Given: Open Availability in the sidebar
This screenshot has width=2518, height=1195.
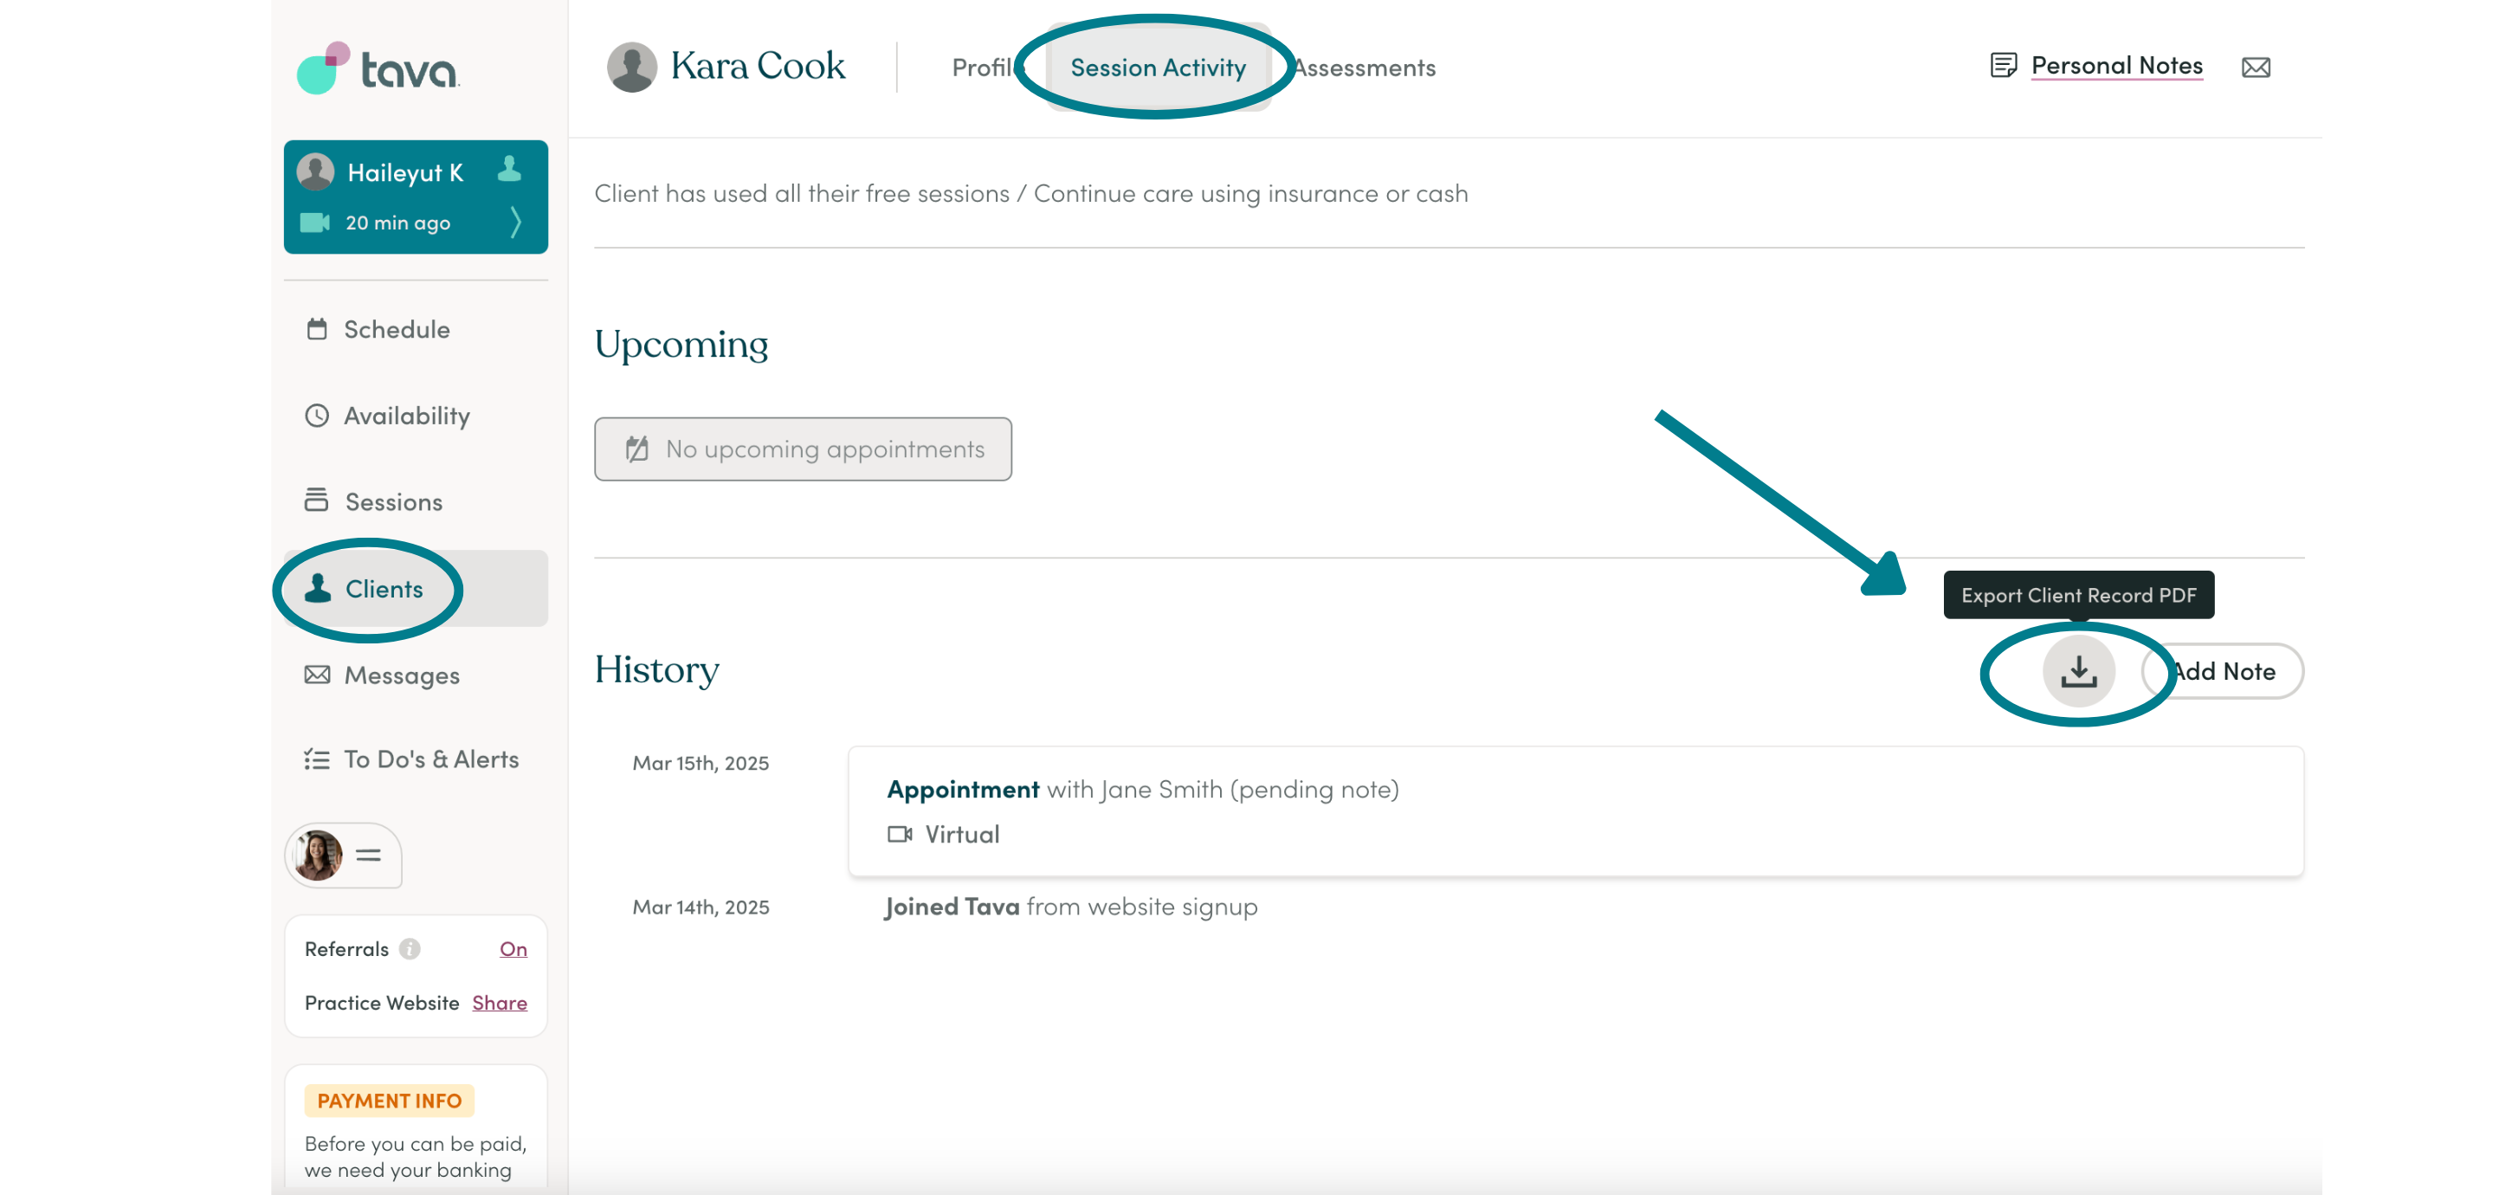Looking at the screenshot, I should (x=416, y=416).
